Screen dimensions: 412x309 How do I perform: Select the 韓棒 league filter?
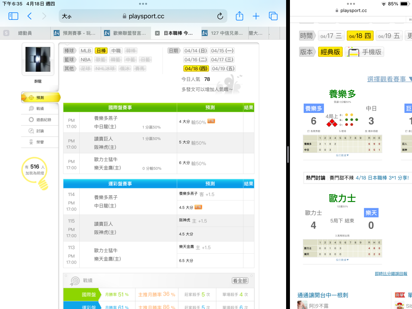tap(130, 51)
